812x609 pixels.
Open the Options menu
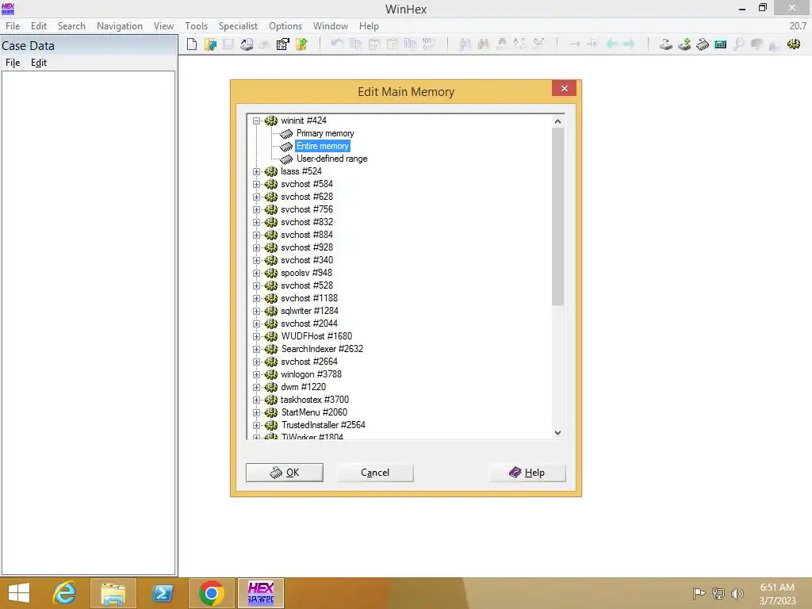tap(285, 26)
